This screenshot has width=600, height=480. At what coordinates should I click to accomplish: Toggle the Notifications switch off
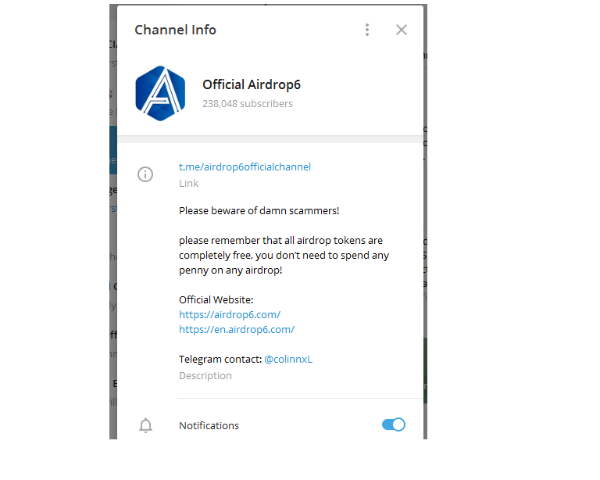[x=394, y=424]
